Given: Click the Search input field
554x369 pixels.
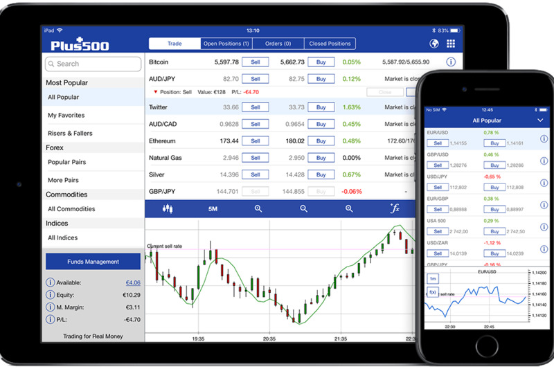Looking at the screenshot, I should 93,64.
